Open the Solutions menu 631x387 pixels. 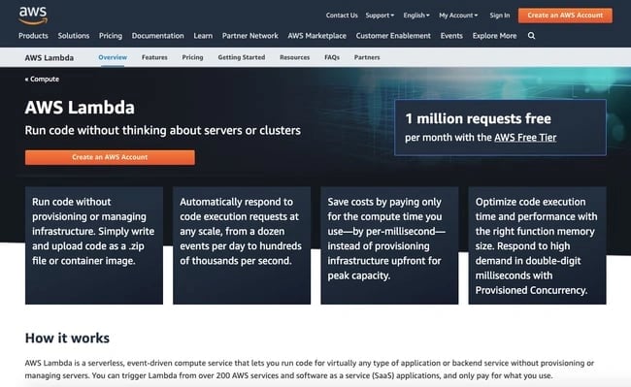pyautogui.click(x=74, y=36)
